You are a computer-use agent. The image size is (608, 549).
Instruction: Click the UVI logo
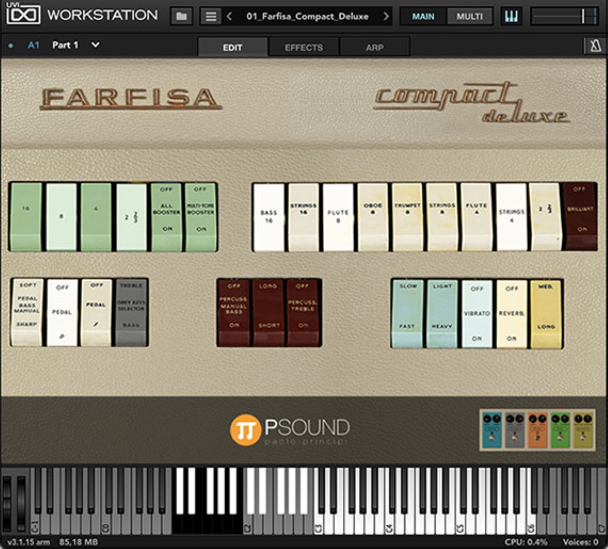pos(23,15)
